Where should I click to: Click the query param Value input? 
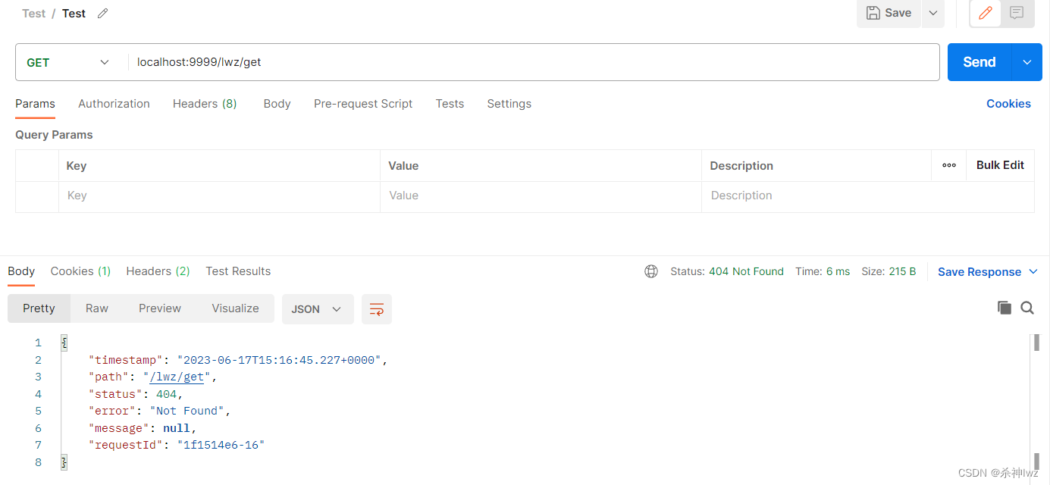(541, 196)
